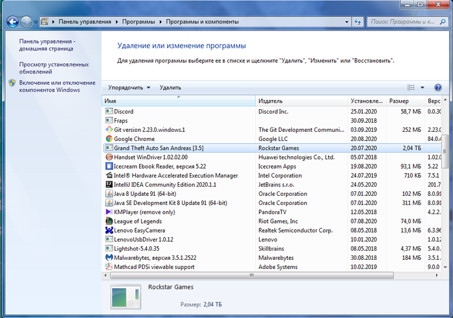Click the Lightshot program icon

[109, 248]
